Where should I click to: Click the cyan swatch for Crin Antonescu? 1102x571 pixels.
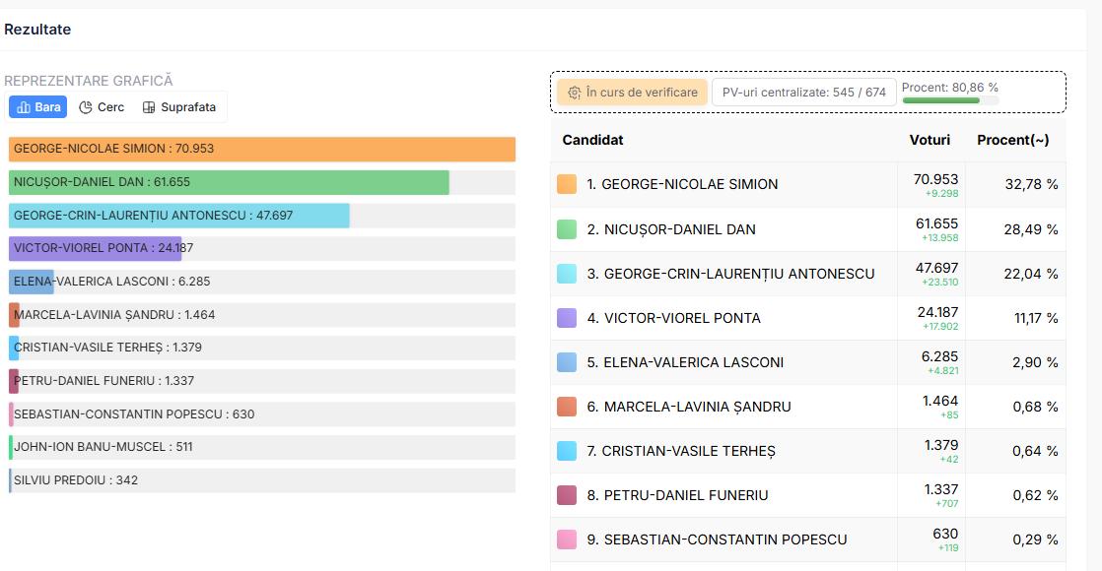(x=567, y=274)
